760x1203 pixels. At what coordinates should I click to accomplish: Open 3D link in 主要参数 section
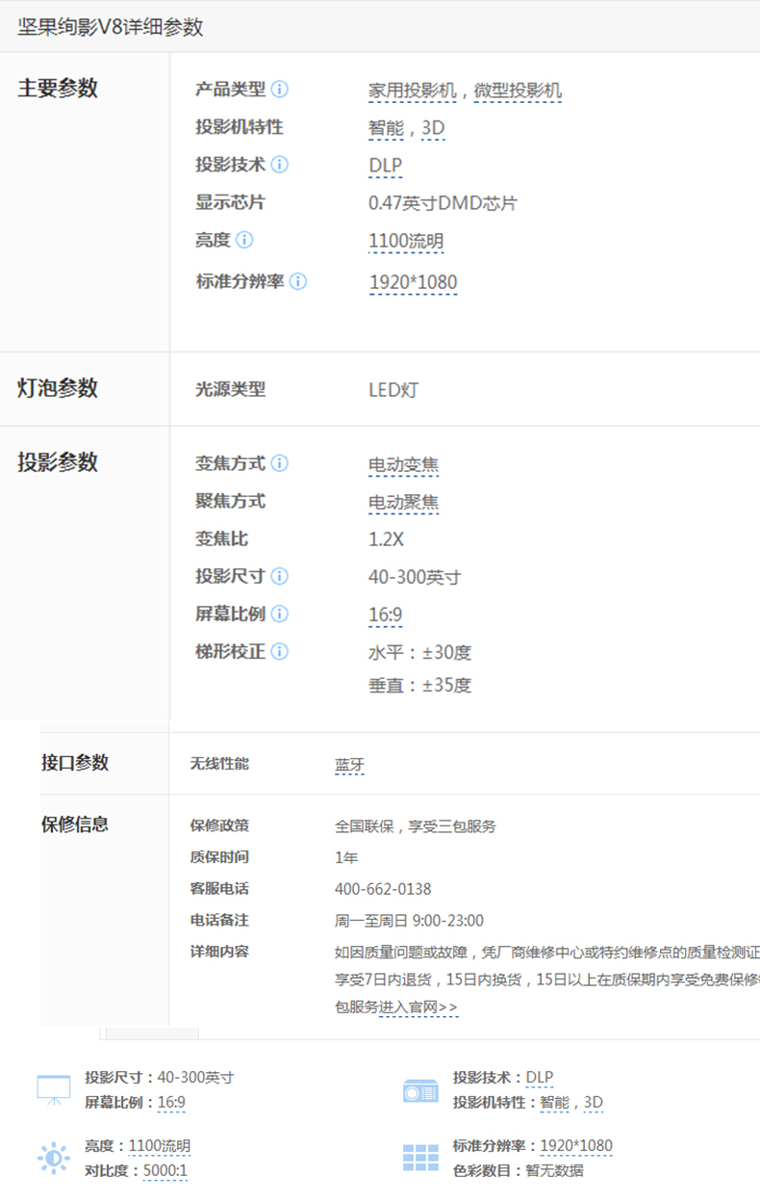(x=433, y=128)
